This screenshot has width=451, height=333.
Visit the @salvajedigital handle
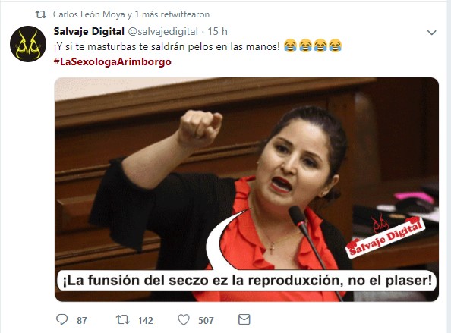click(x=162, y=31)
